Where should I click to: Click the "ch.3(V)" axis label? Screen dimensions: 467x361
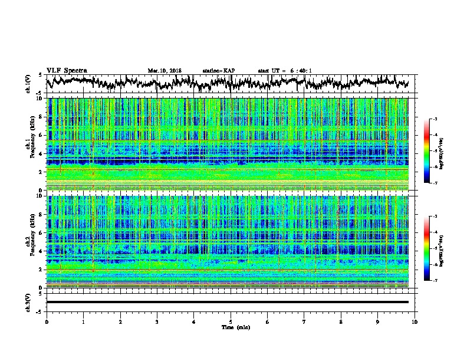pos(28,303)
